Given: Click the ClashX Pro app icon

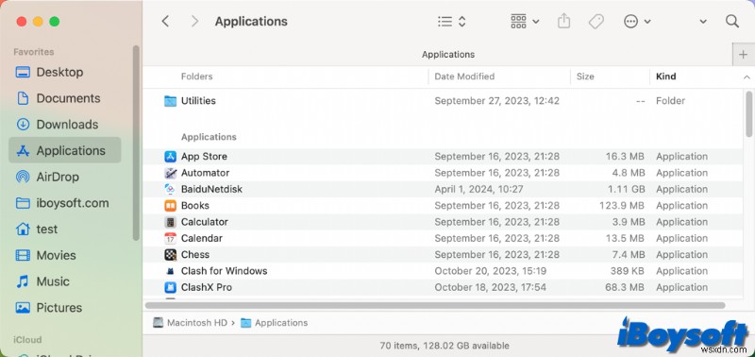Looking at the screenshot, I should (x=170, y=288).
